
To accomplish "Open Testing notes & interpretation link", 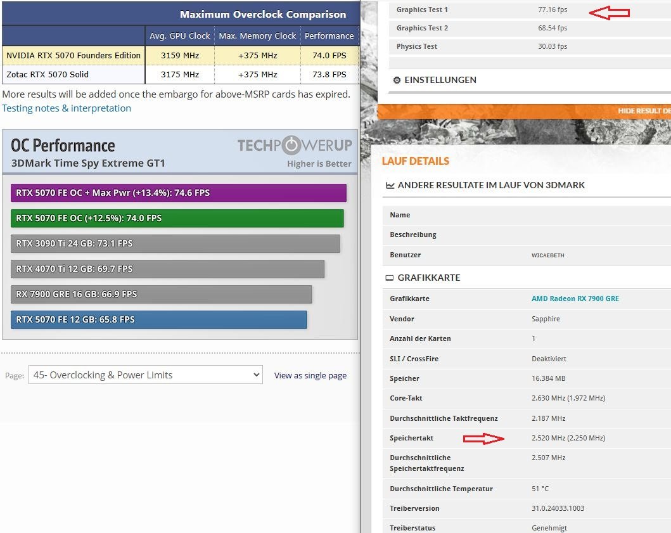I will click(67, 108).
